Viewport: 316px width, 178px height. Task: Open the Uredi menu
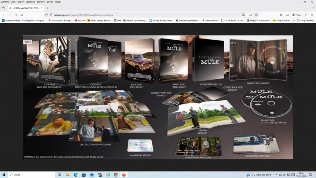13,2
